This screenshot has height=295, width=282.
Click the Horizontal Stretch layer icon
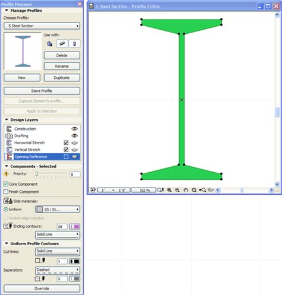[x=9, y=142]
